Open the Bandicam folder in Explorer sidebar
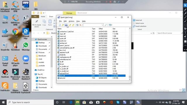Image resolution: width=187 pixels, height=105 pixels. click(x=41, y=56)
